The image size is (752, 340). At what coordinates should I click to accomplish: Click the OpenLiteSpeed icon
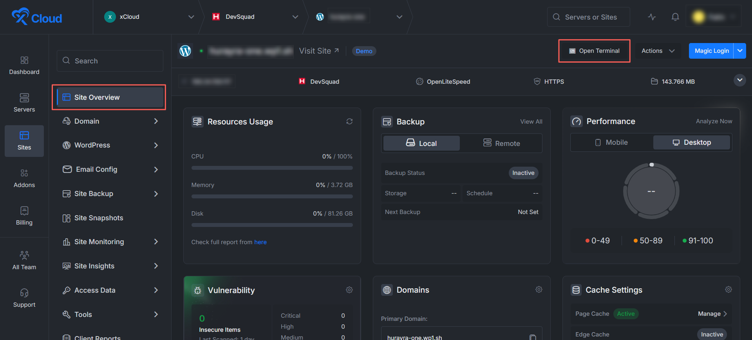pos(419,81)
